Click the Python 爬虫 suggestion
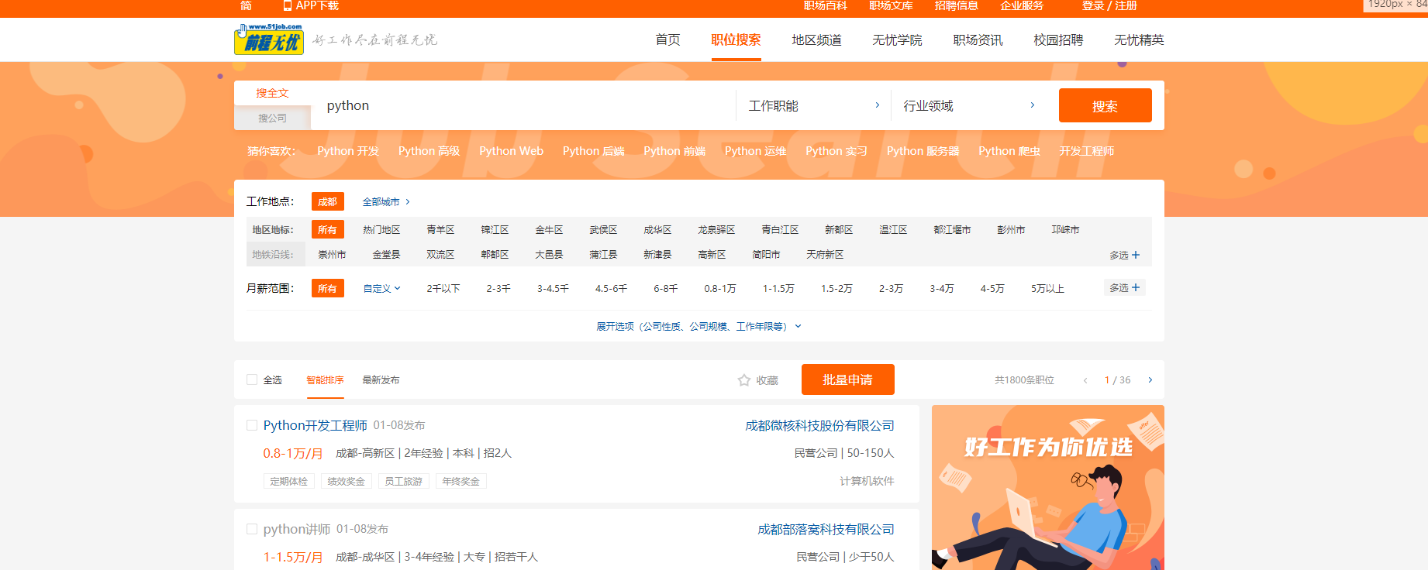The height and width of the screenshot is (570, 1428). (x=1009, y=151)
